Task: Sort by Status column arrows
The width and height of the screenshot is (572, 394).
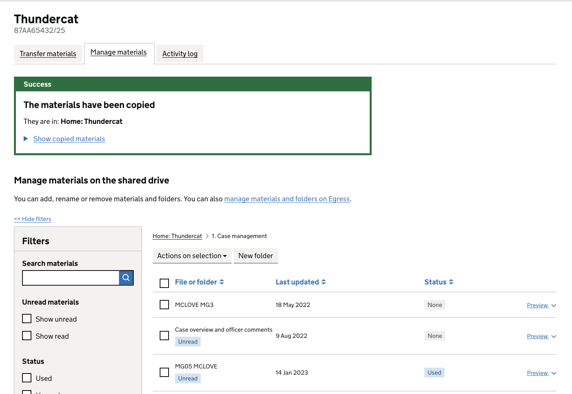Action: 451,282
